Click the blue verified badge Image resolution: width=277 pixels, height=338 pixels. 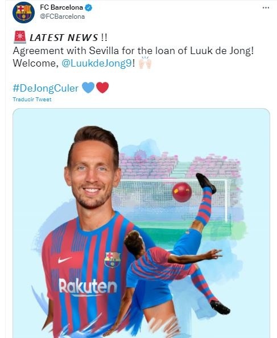89,8
